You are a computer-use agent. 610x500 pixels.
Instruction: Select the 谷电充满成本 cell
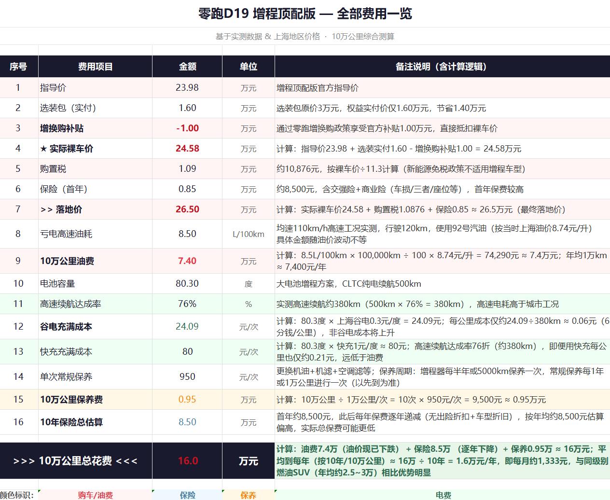coord(95,327)
